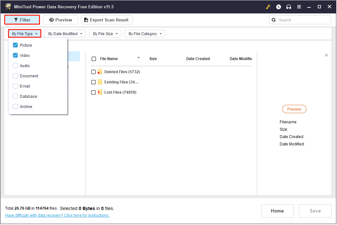Sort by Size column header
The height and width of the screenshot is (225, 337).
click(x=153, y=59)
